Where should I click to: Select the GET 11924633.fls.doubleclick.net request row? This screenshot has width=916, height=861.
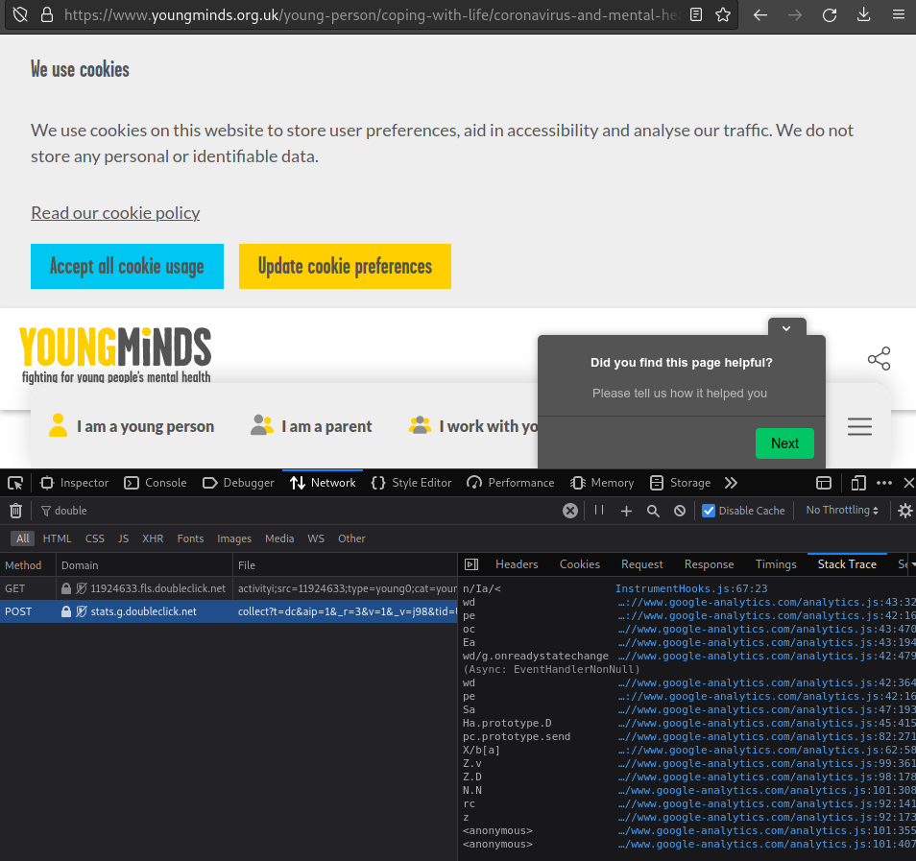pyautogui.click(x=229, y=588)
